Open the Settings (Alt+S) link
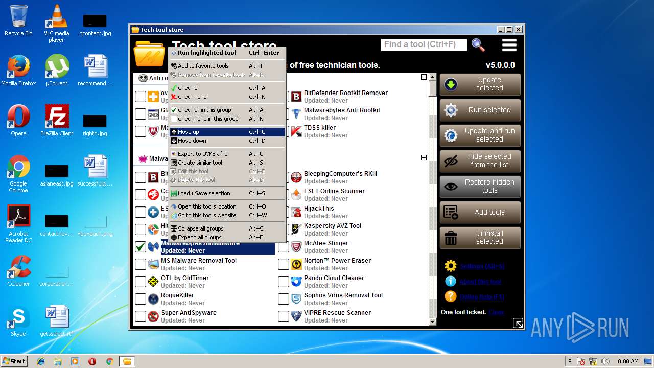The width and height of the screenshot is (654, 368). click(x=482, y=266)
